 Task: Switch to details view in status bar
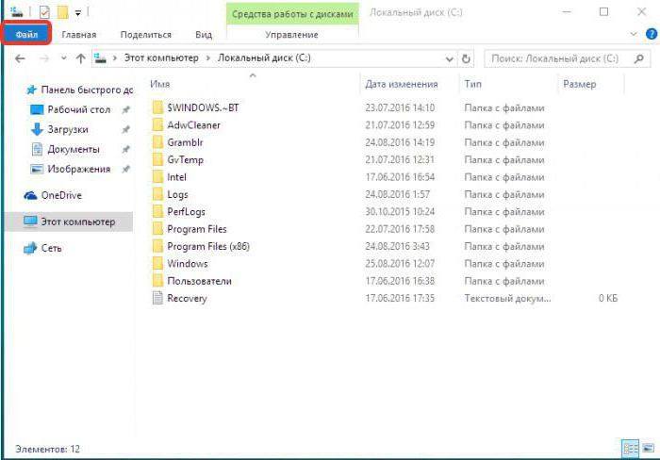pos(629,448)
